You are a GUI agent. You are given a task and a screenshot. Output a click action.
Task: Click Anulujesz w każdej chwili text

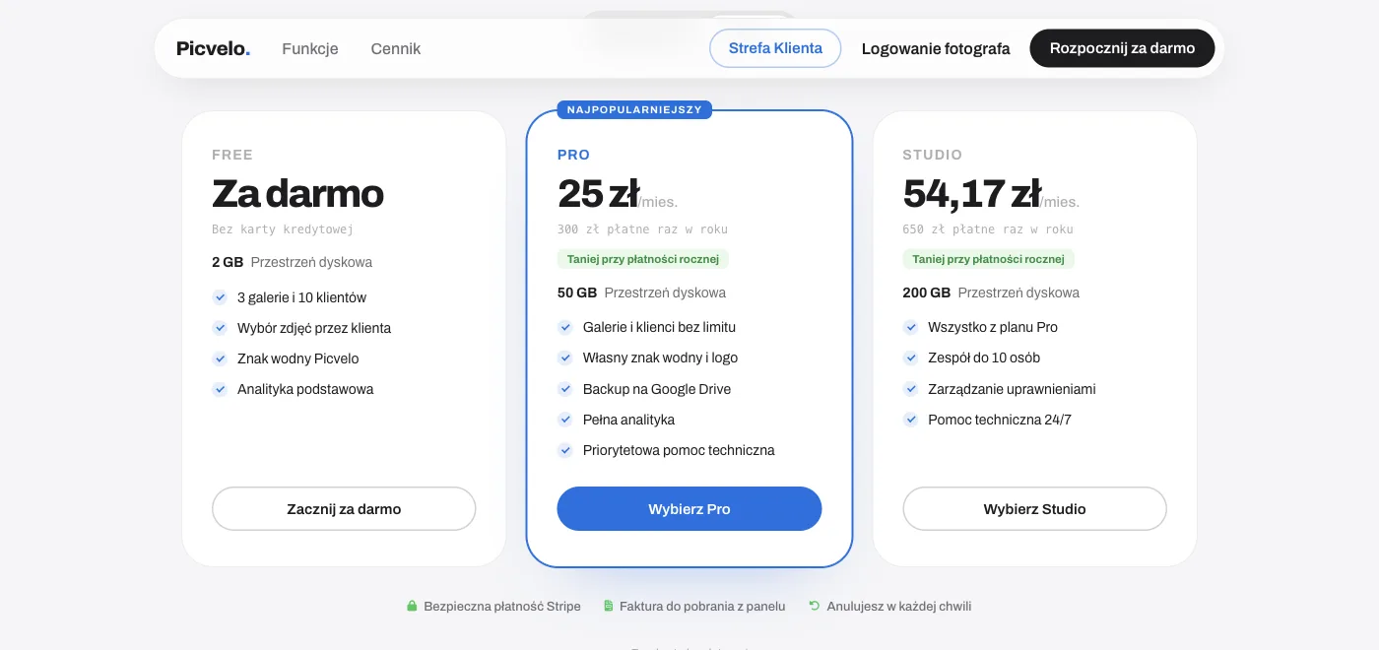coord(899,606)
